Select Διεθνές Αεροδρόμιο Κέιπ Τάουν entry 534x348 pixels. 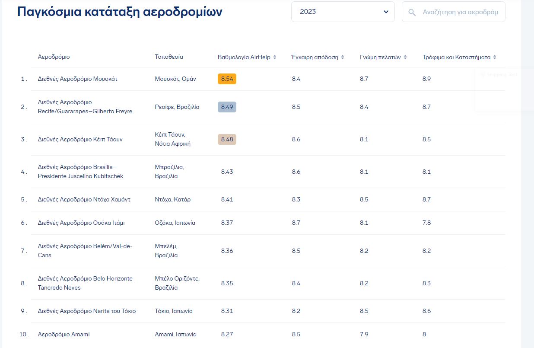(x=80, y=139)
